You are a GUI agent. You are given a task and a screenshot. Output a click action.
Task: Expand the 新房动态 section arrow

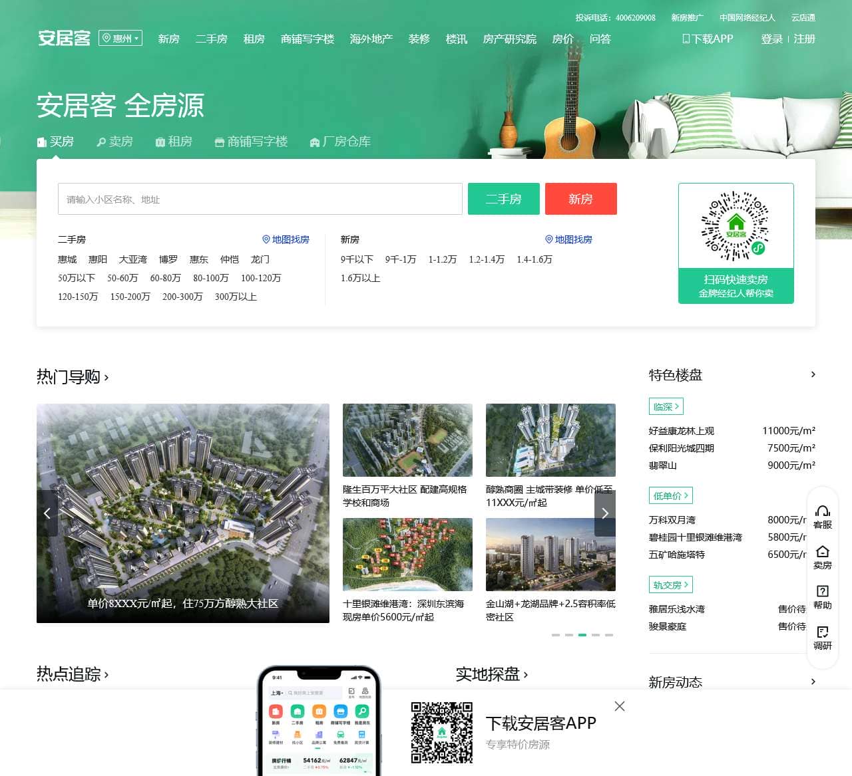click(813, 682)
